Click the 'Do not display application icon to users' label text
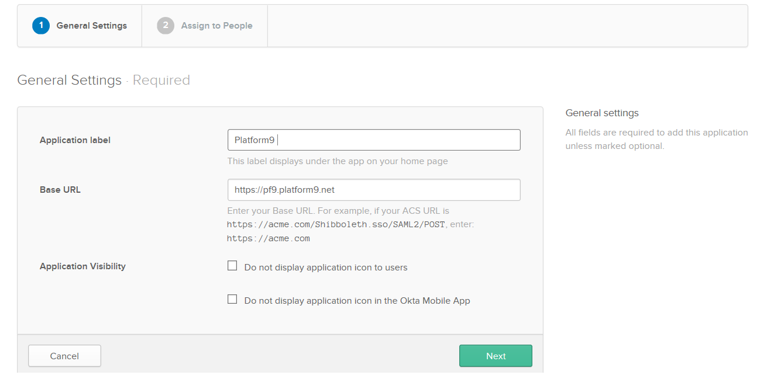 click(x=325, y=268)
